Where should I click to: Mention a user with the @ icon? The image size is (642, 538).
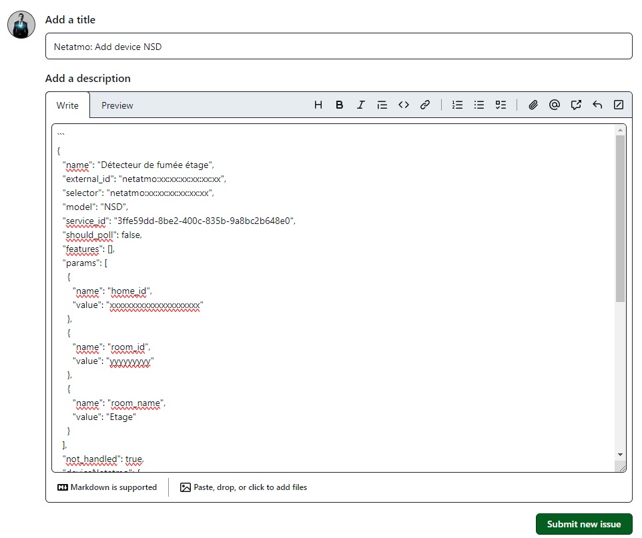pyautogui.click(x=555, y=105)
